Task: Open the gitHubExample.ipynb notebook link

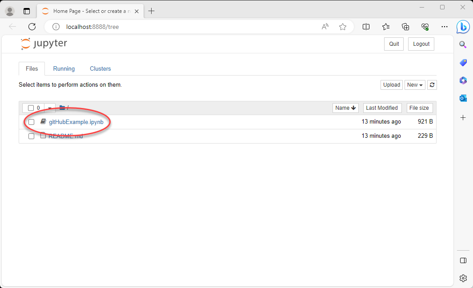Action: [76, 122]
